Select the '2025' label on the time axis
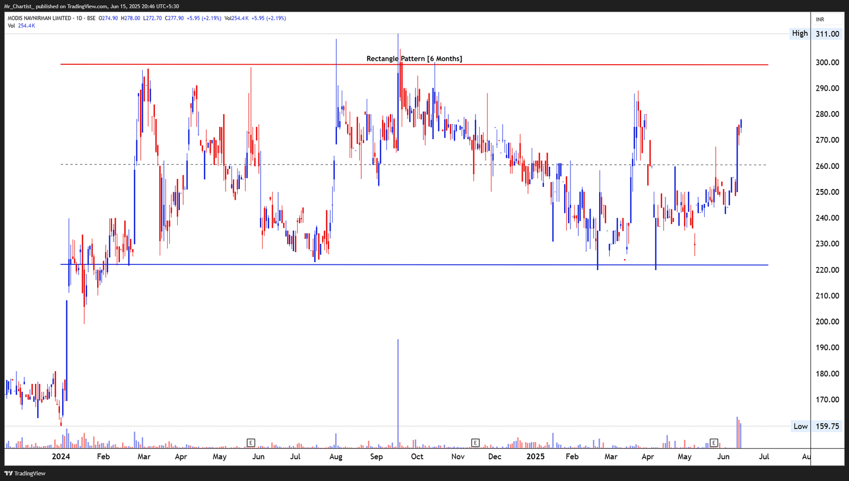 click(535, 456)
